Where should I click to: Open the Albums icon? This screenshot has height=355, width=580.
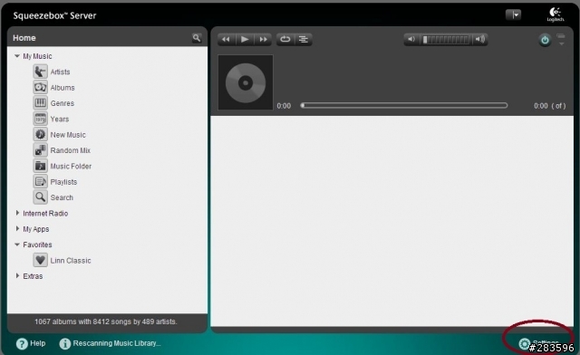40,87
